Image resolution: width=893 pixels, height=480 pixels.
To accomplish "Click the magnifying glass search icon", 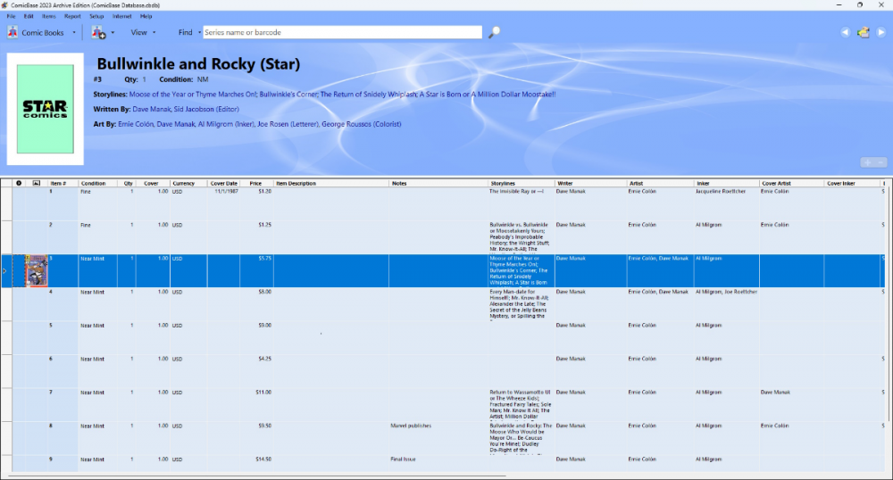I will 495,32.
